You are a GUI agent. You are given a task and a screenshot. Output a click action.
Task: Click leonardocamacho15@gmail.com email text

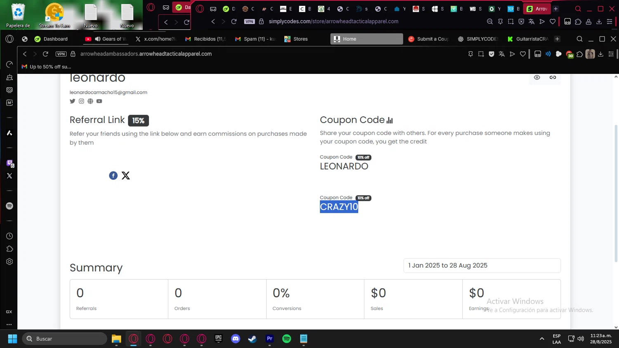pyautogui.click(x=109, y=92)
